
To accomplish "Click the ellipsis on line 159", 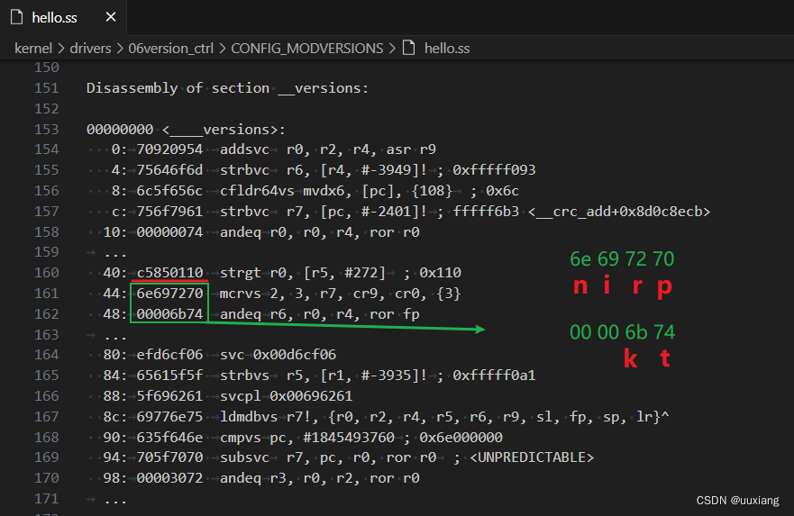I will 115,255.
